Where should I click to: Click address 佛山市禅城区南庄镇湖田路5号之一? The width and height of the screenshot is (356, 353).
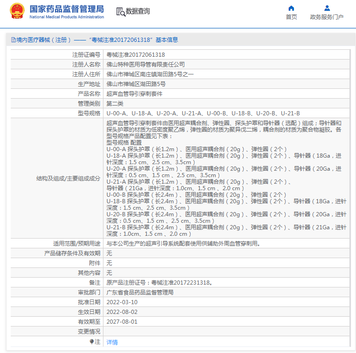click(150, 74)
